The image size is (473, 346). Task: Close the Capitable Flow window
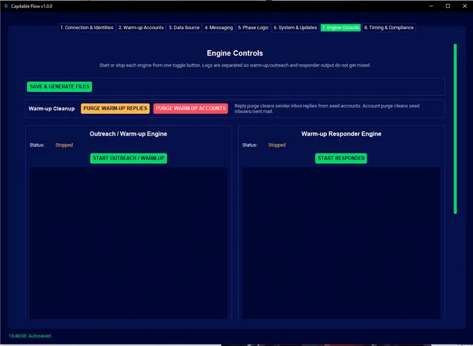pyautogui.click(x=465, y=6)
